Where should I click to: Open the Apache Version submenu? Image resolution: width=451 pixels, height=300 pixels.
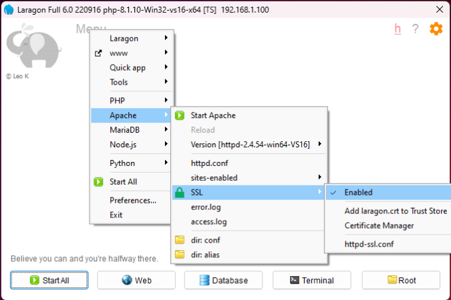tap(249, 145)
